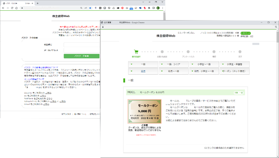Go back in the rear Chrome window

(x=3, y=8)
